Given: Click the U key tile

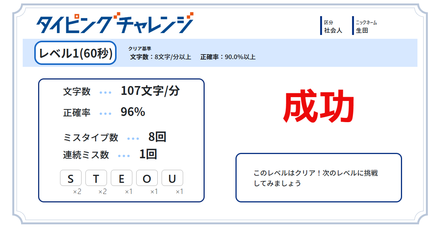Looking at the screenshot, I should click(172, 178).
